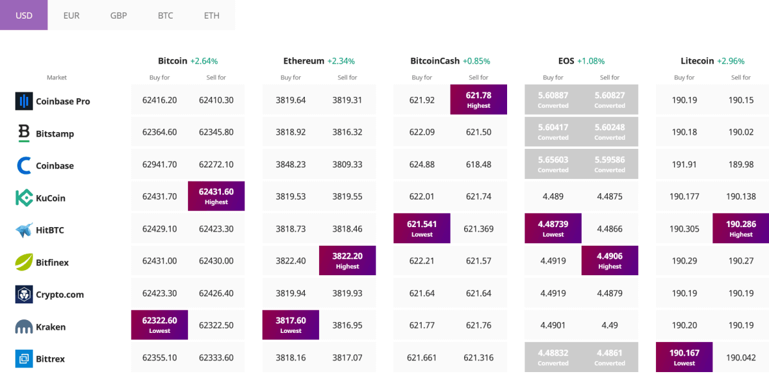Viewport: 769px width, 374px height.
Task: Click Coinbase converted EOS buy 5.65603
Action: click(553, 164)
